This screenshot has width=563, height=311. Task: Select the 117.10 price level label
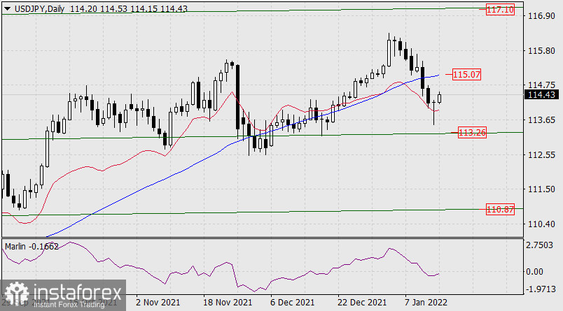[500, 9]
